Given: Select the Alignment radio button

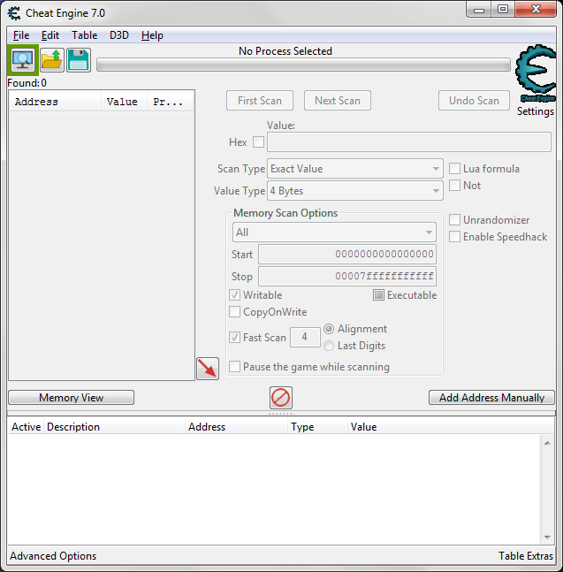Looking at the screenshot, I should tap(329, 329).
